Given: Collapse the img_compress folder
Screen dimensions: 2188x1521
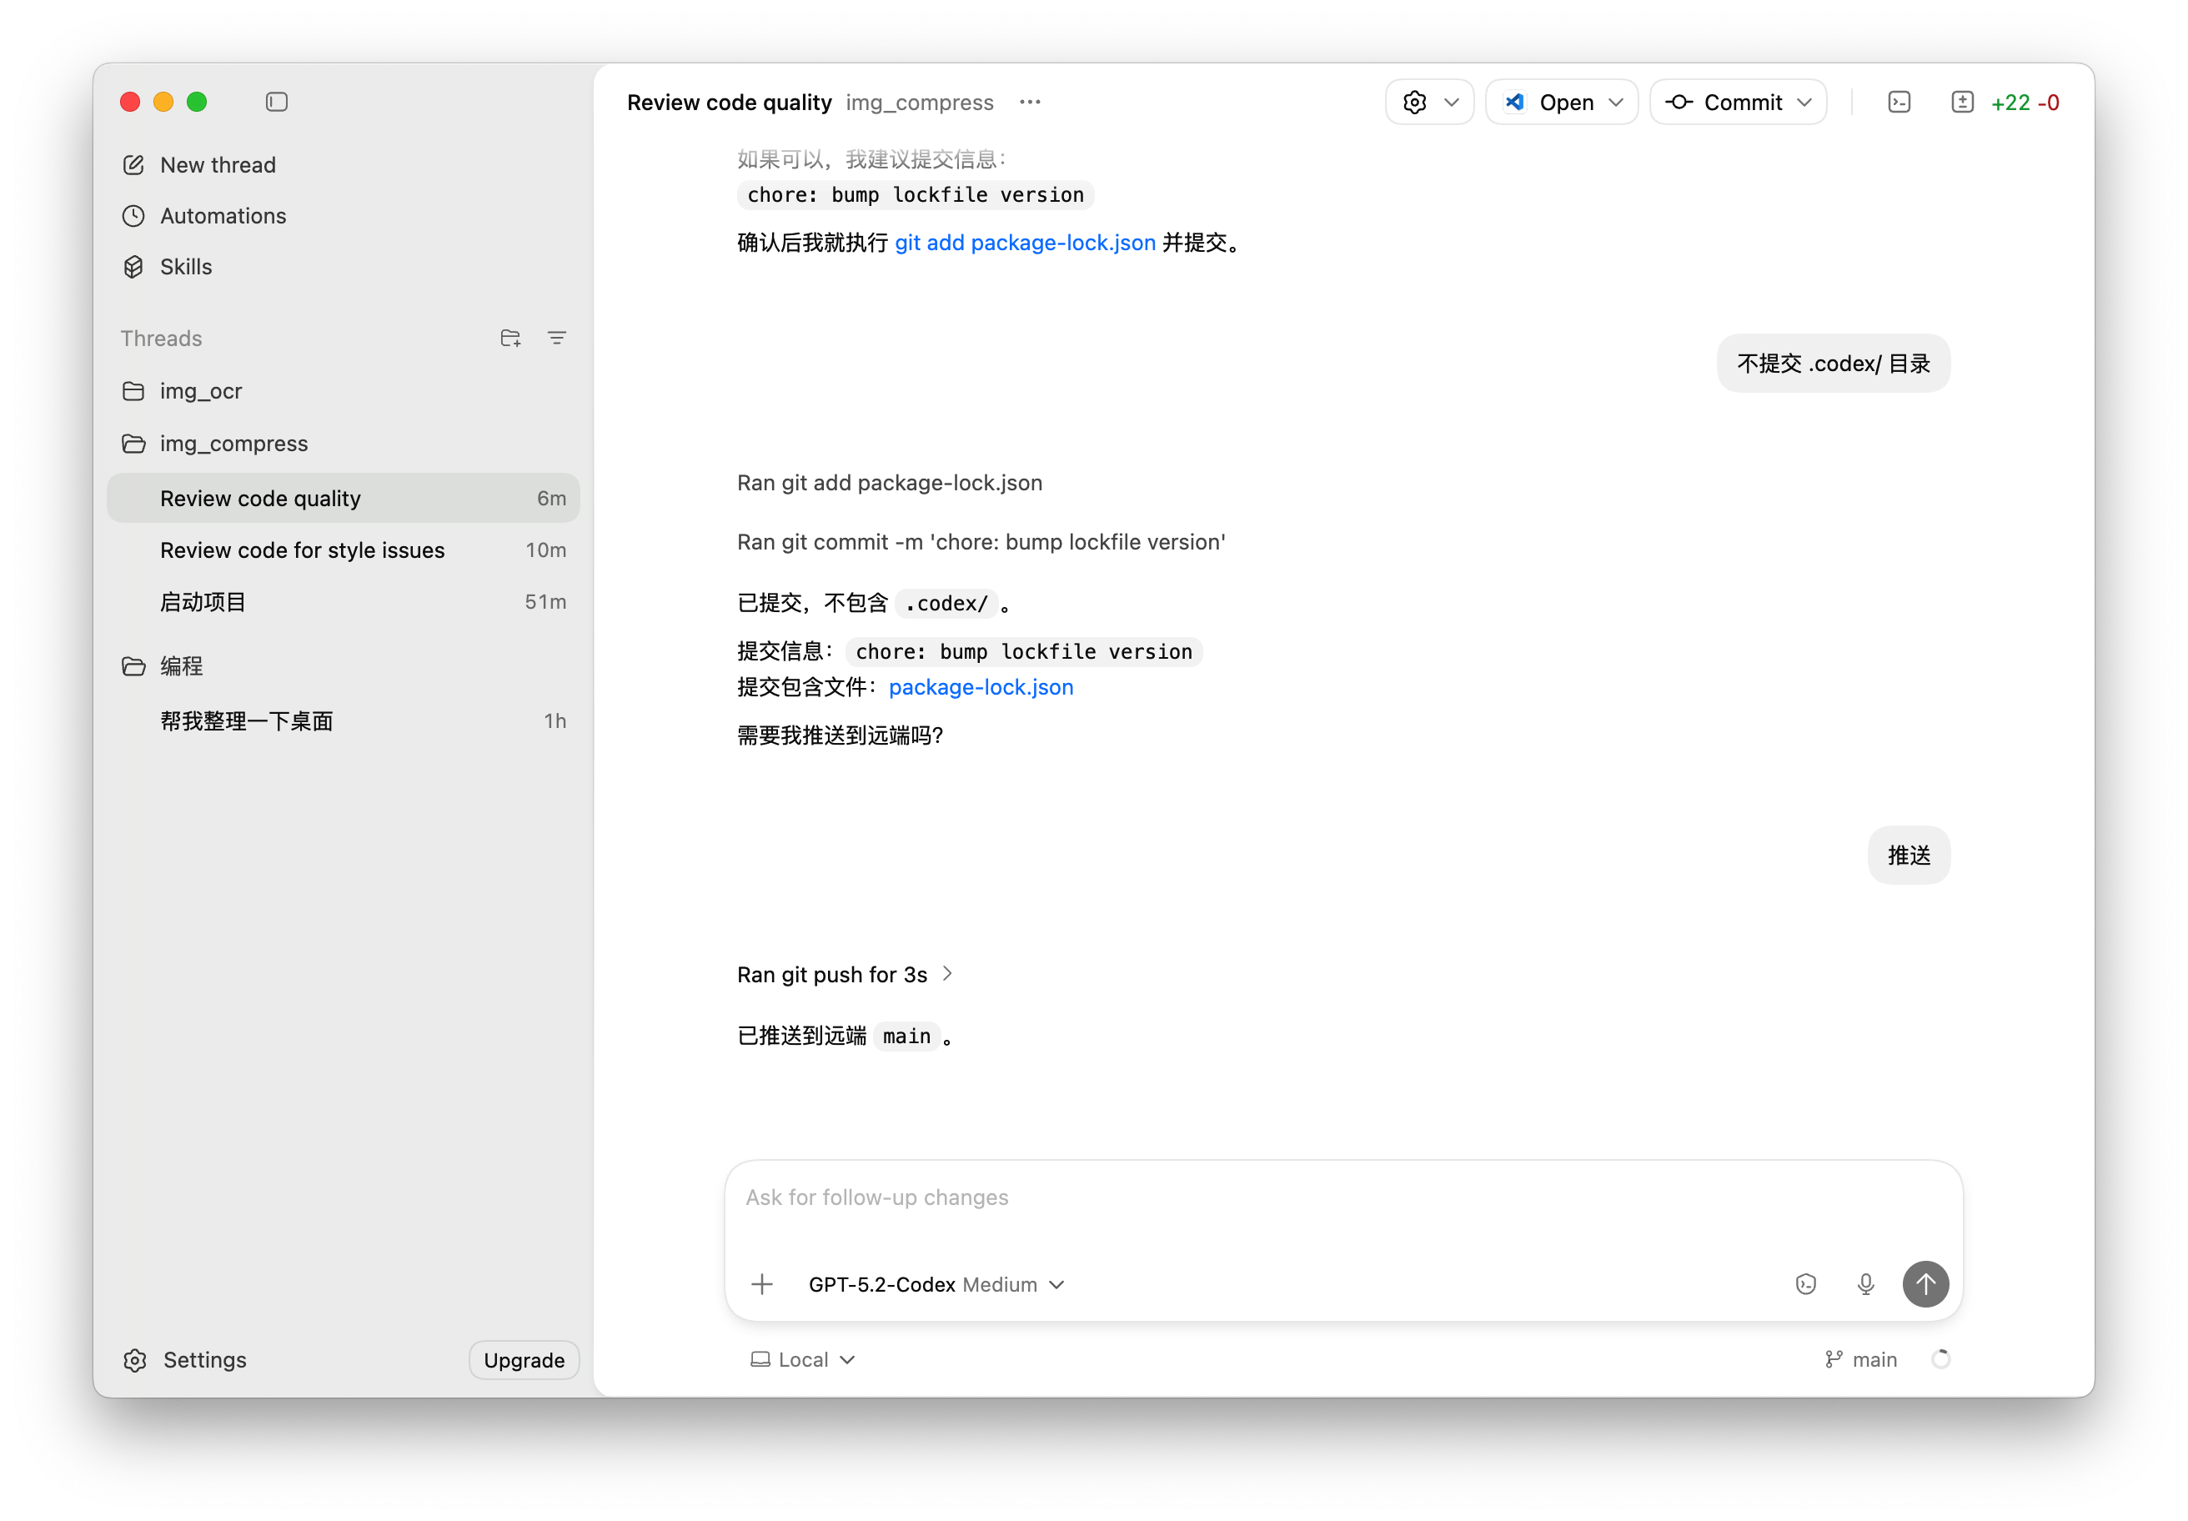Looking at the screenshot, I should [233, 443].
